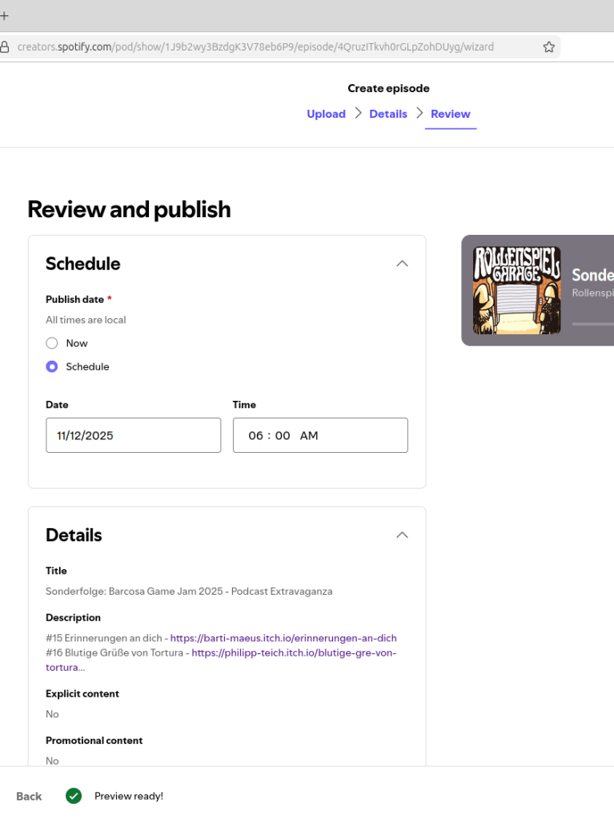Viewport: 614px width, 820px height.
Task: Click the Date field showing 11/12/2025
Action: click(133, 435)
